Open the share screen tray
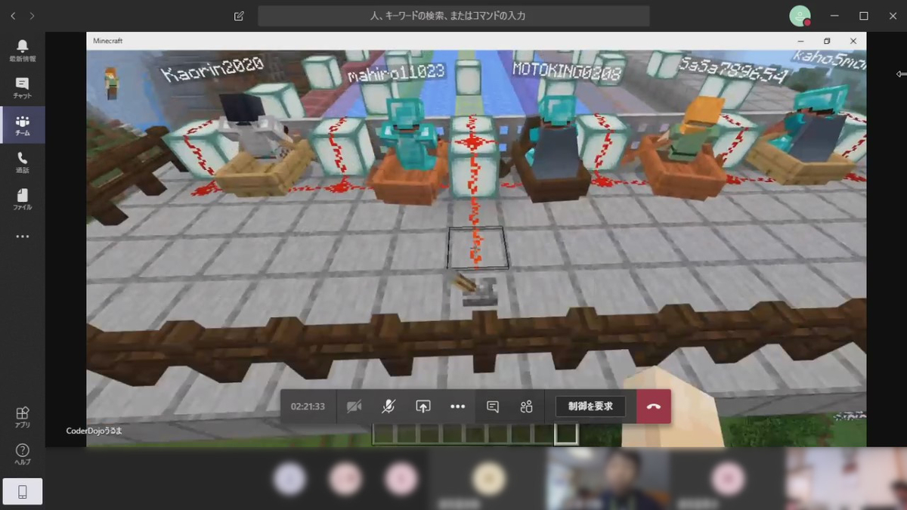The height and width of the screenshot is (510, 907). click(x=423, y=406)
